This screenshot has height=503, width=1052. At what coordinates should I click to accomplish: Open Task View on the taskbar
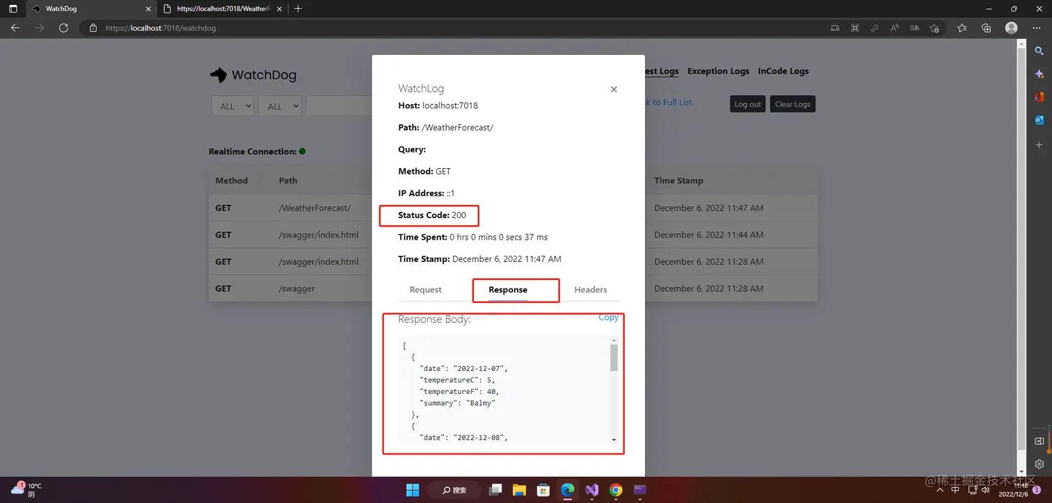coord(495,489)
